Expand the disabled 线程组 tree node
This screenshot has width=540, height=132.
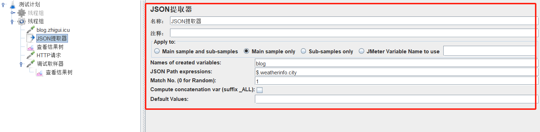coord(13,13)
